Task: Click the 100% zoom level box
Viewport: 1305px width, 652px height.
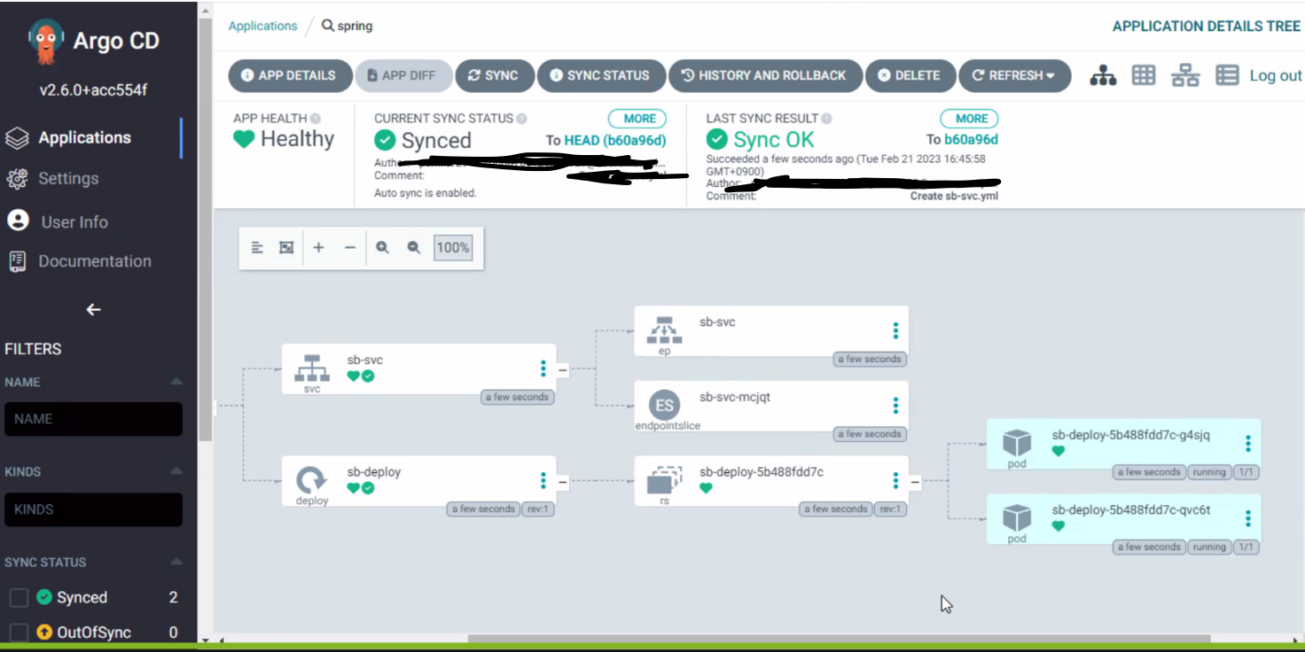Action: pyautogui.click(x=452, y=248)
